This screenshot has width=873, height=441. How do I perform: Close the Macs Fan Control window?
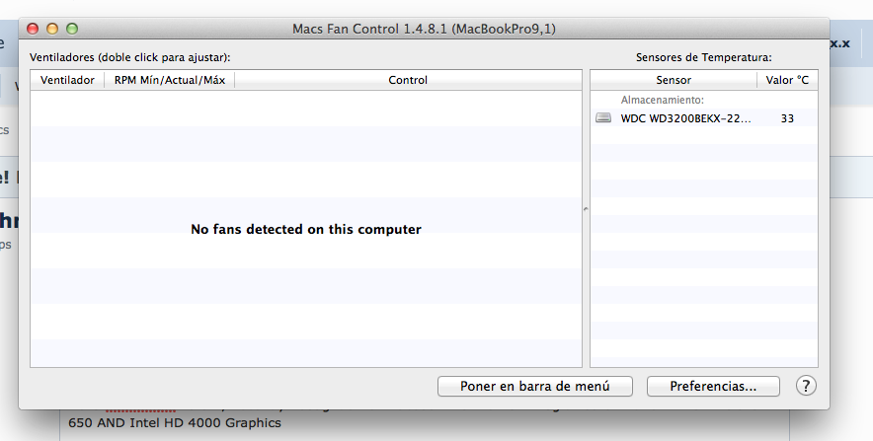pyautogui.click(x=33, y=29)
